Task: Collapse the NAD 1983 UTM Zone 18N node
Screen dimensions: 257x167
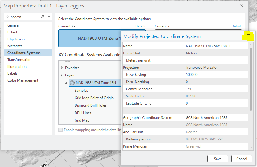Action: click(x=67, y=83)
